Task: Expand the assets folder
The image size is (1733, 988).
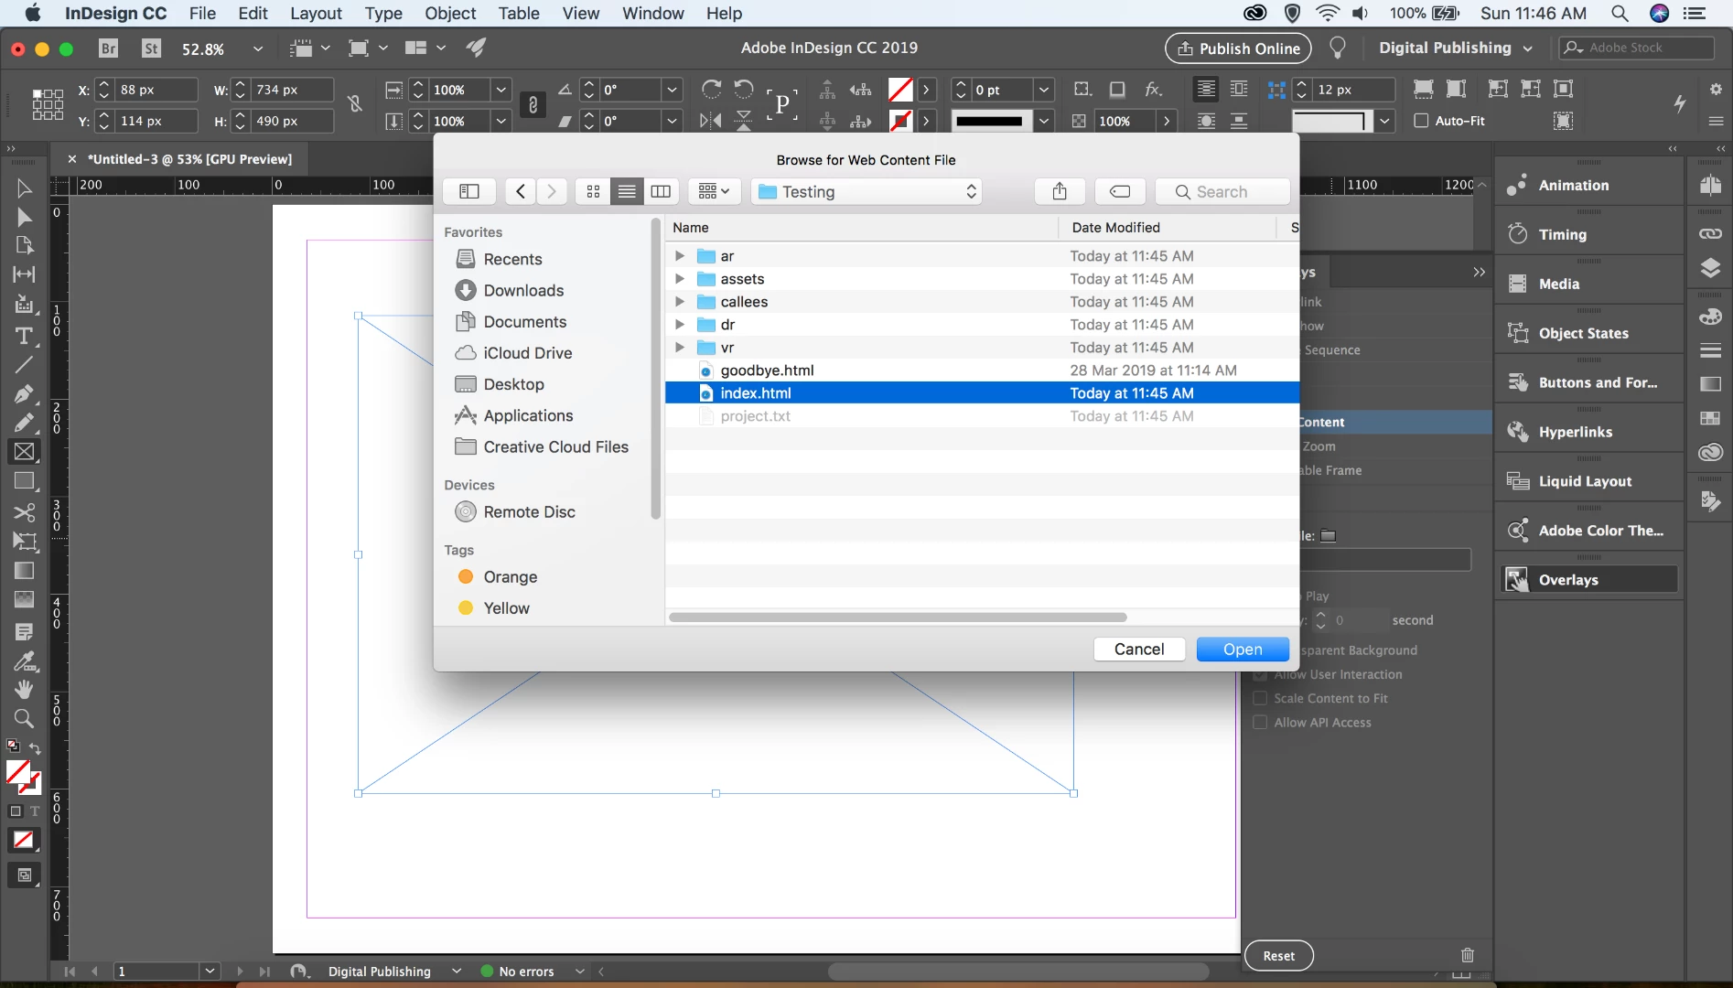Action: click(x=679, y=279)
